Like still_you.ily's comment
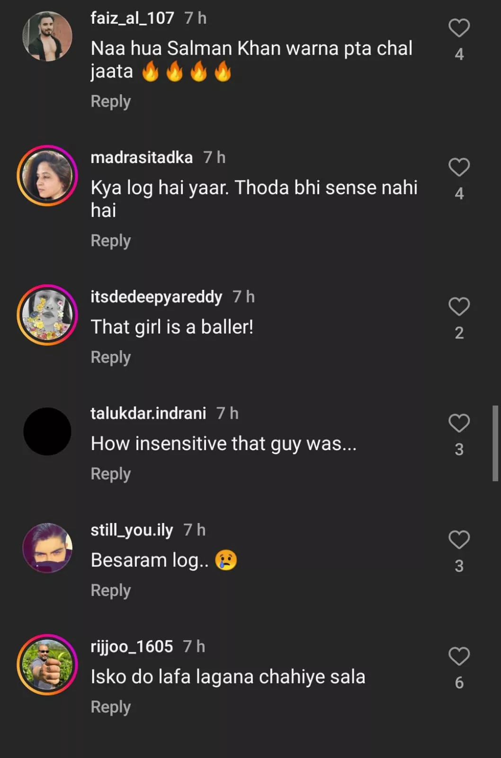Screen dimensions: 501x758 pos(459,540)
